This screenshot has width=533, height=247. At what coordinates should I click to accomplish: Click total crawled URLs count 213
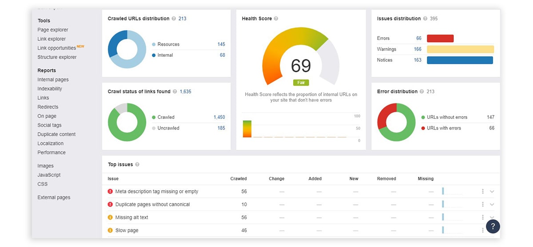coord(182,19)
